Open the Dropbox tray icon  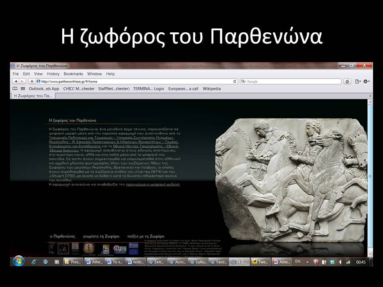tap(332, 262)
